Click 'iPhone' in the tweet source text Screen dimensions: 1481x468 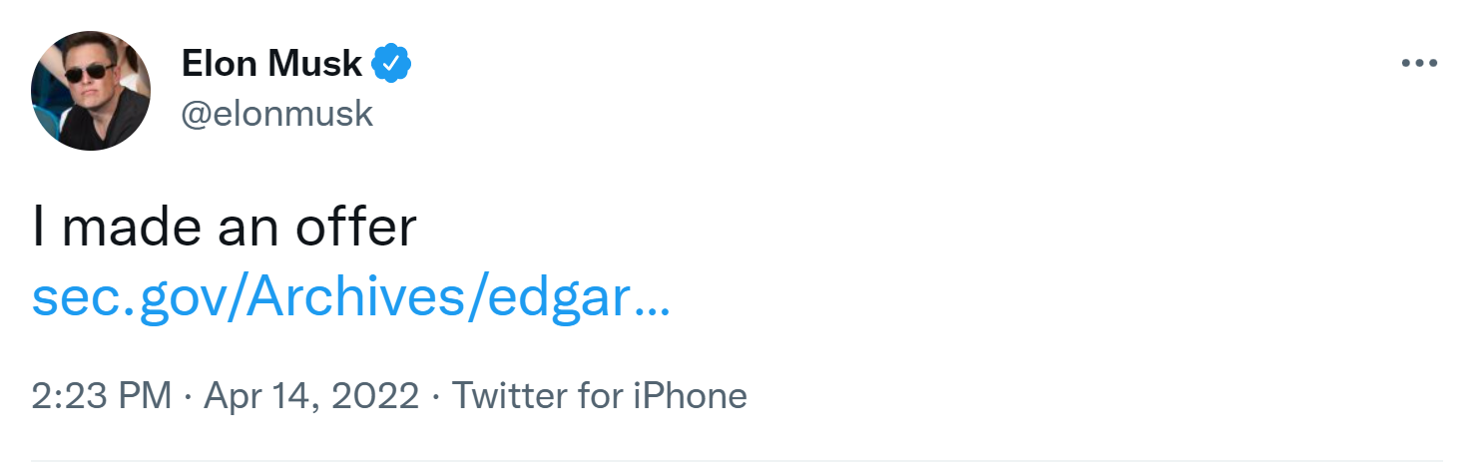(x=690, y=396)
